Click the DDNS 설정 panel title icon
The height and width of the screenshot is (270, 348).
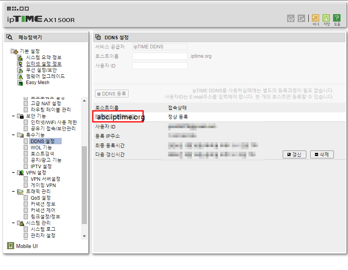pyautogui.click(x=98, y=37)
